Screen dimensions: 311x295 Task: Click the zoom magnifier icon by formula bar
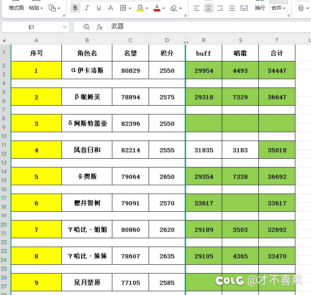(x=86, y=27)
